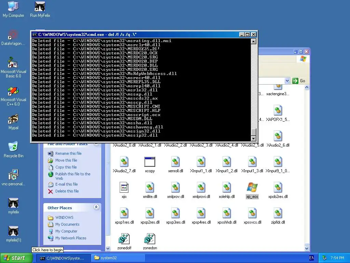Select xpsshhdr.dll file
The image size is (350, 263).
pyautogui.click(x=227, y=216)
